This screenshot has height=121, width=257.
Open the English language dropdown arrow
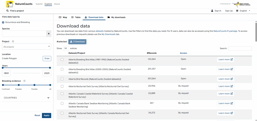click(x=249, y=11)
